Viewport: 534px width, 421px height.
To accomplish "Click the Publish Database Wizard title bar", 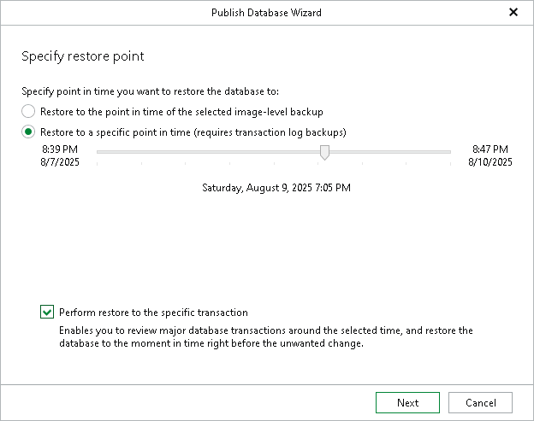I will tap(266, 13).
